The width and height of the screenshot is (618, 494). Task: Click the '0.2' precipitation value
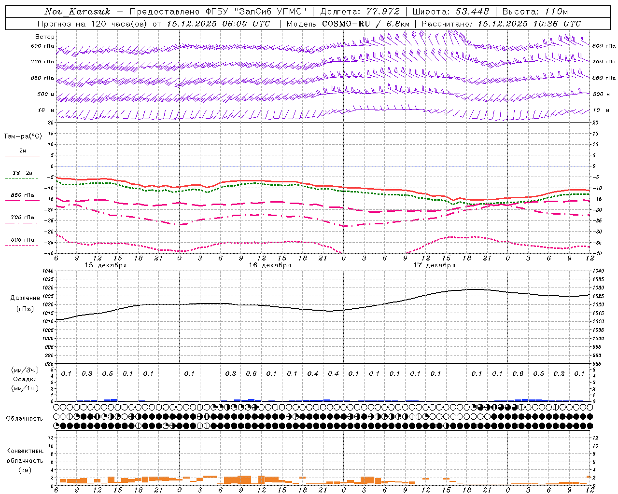559,374
